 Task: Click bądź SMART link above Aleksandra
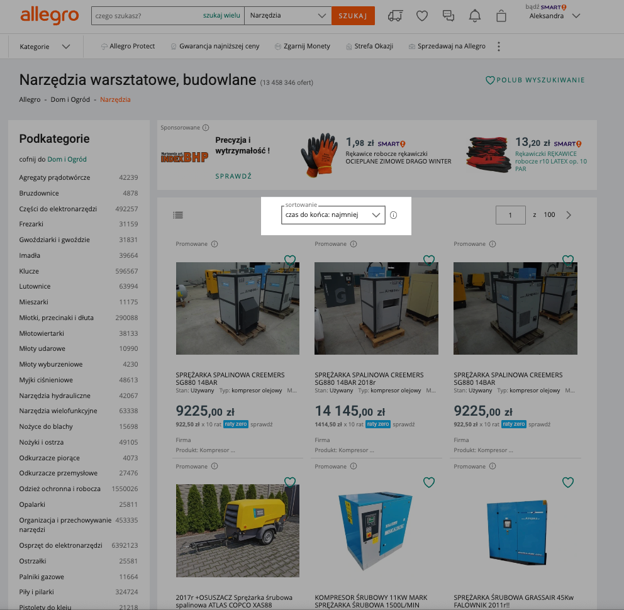[x=546, y=7]
